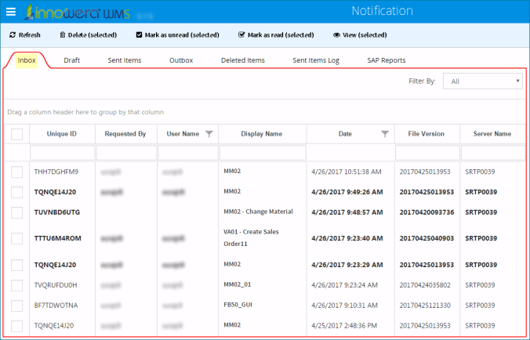Open the Outbox tab
530x340 pixels.
pyautogui.click(x=181, y=60)
